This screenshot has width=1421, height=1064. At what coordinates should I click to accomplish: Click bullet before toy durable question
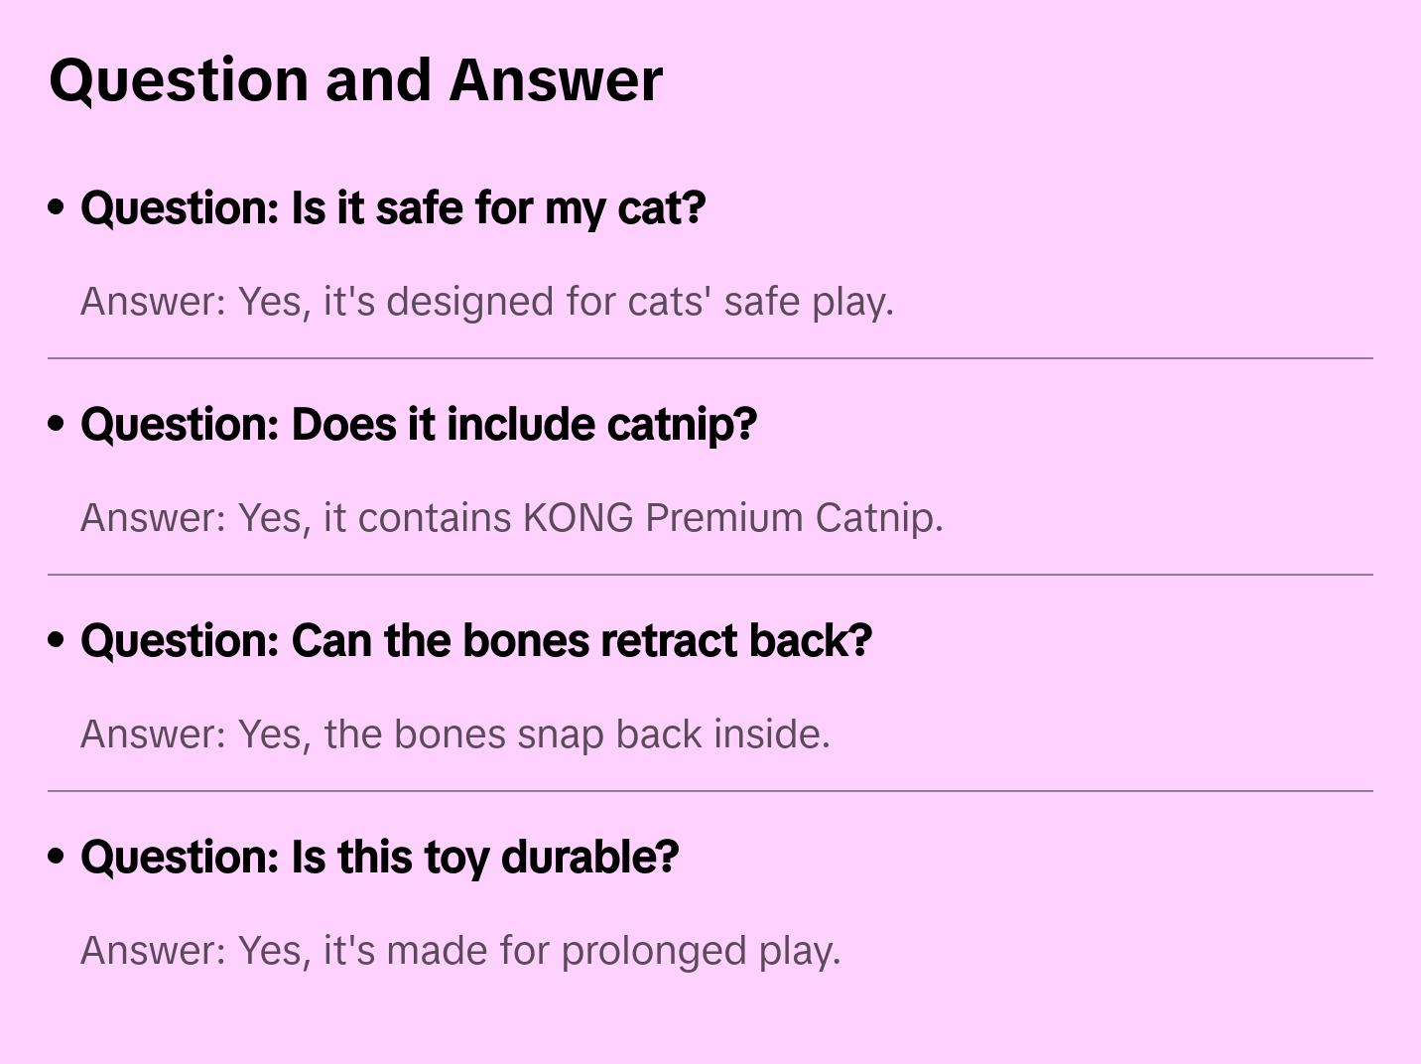57,857
